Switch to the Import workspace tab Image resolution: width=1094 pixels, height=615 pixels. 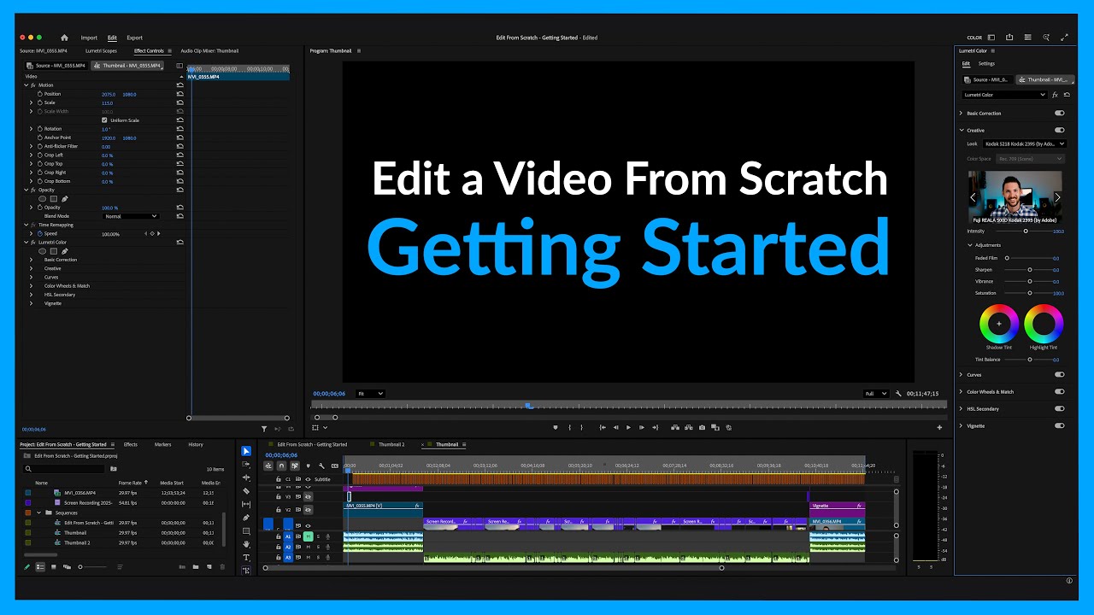click(89, 38)
